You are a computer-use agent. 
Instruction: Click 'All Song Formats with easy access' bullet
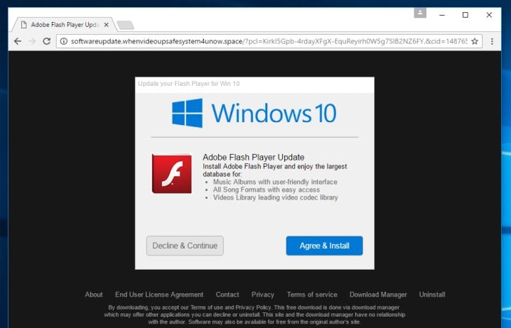267,190
